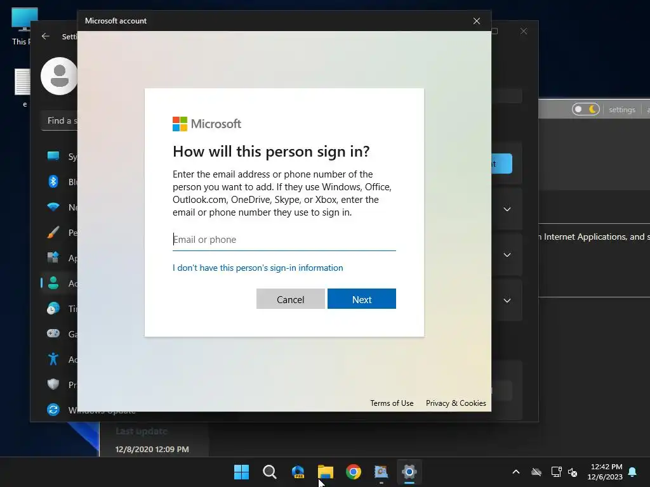Select the Accessibility figure icon in Settings

point(53,359)
